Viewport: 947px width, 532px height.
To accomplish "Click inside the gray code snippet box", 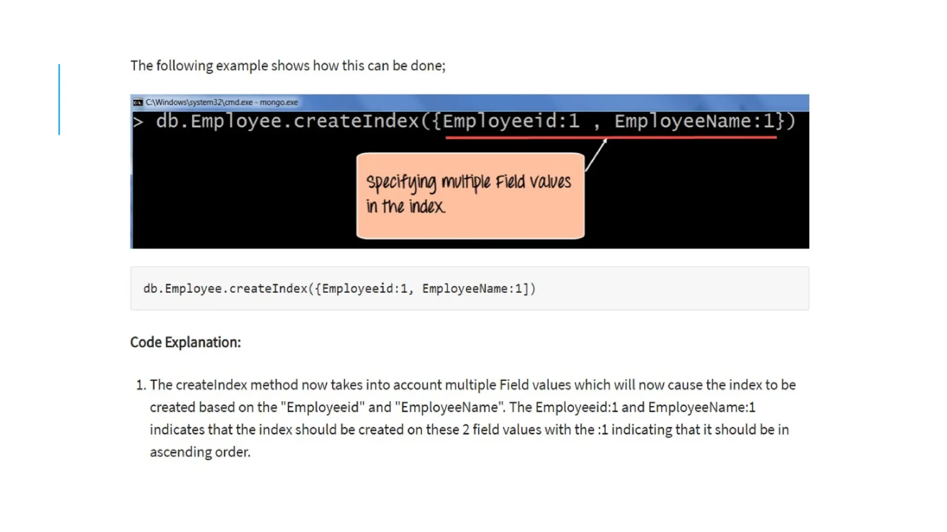I will 670,288.
